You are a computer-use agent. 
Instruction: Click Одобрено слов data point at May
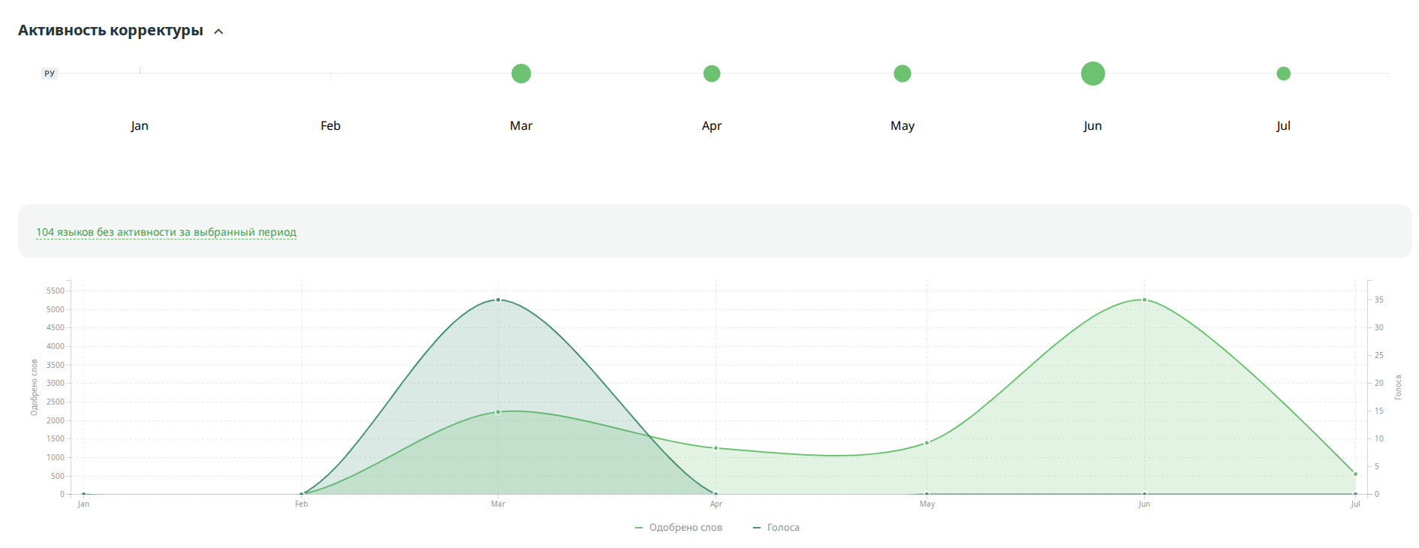[926, 443]
